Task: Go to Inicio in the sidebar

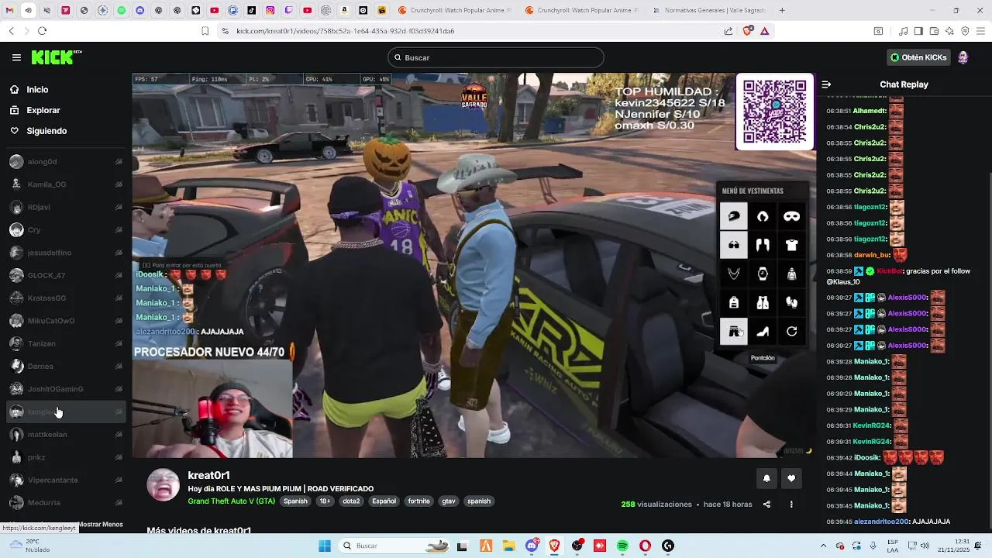Action: 37,90
